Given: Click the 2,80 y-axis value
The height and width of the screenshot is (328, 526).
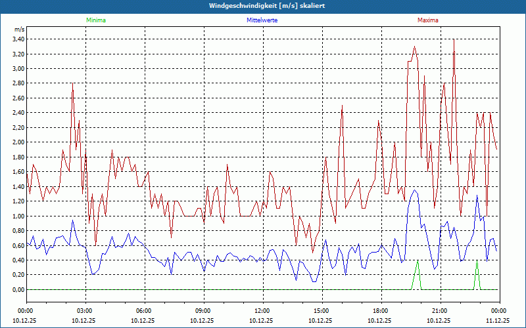Looking at the screenshot, I should point(18,83).
